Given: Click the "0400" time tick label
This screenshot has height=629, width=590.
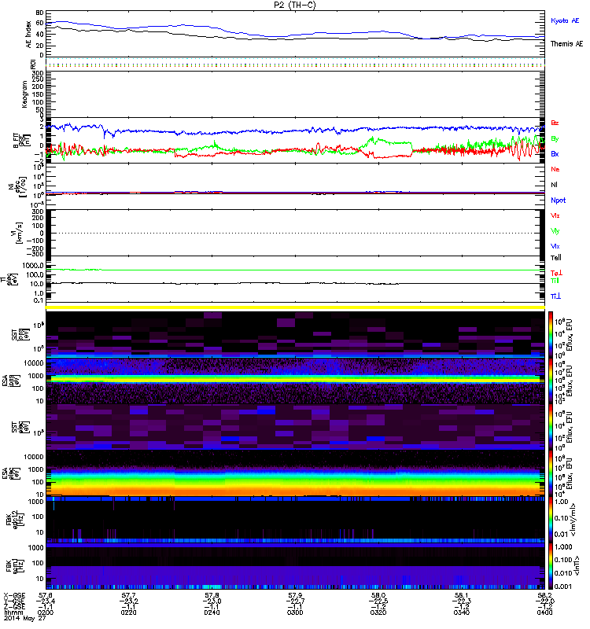Looking at the screenshot, I should pyautogui.click(x=544, y=612).
